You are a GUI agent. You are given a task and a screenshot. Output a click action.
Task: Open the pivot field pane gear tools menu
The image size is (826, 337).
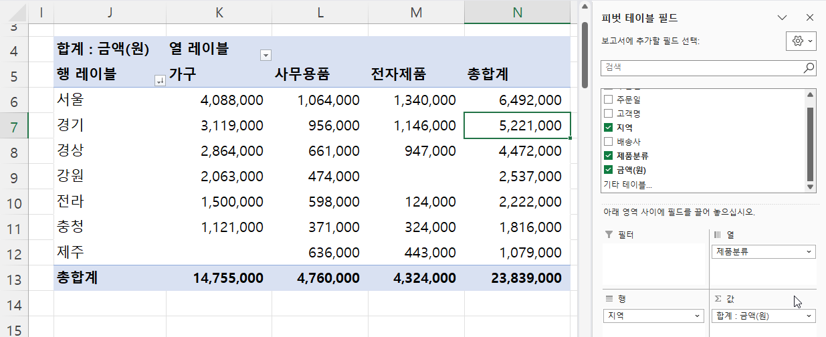tap(801, 41)
